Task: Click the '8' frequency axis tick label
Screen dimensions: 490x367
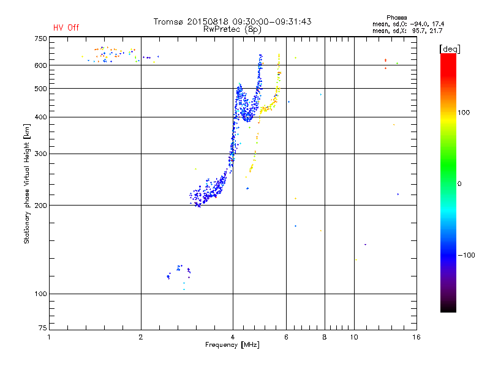Action: (325, 337)
